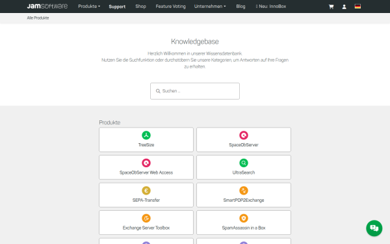The height and width of the screenshot is (244, 390).
Task: Open the Blog page
Action: tap(240, 7)
